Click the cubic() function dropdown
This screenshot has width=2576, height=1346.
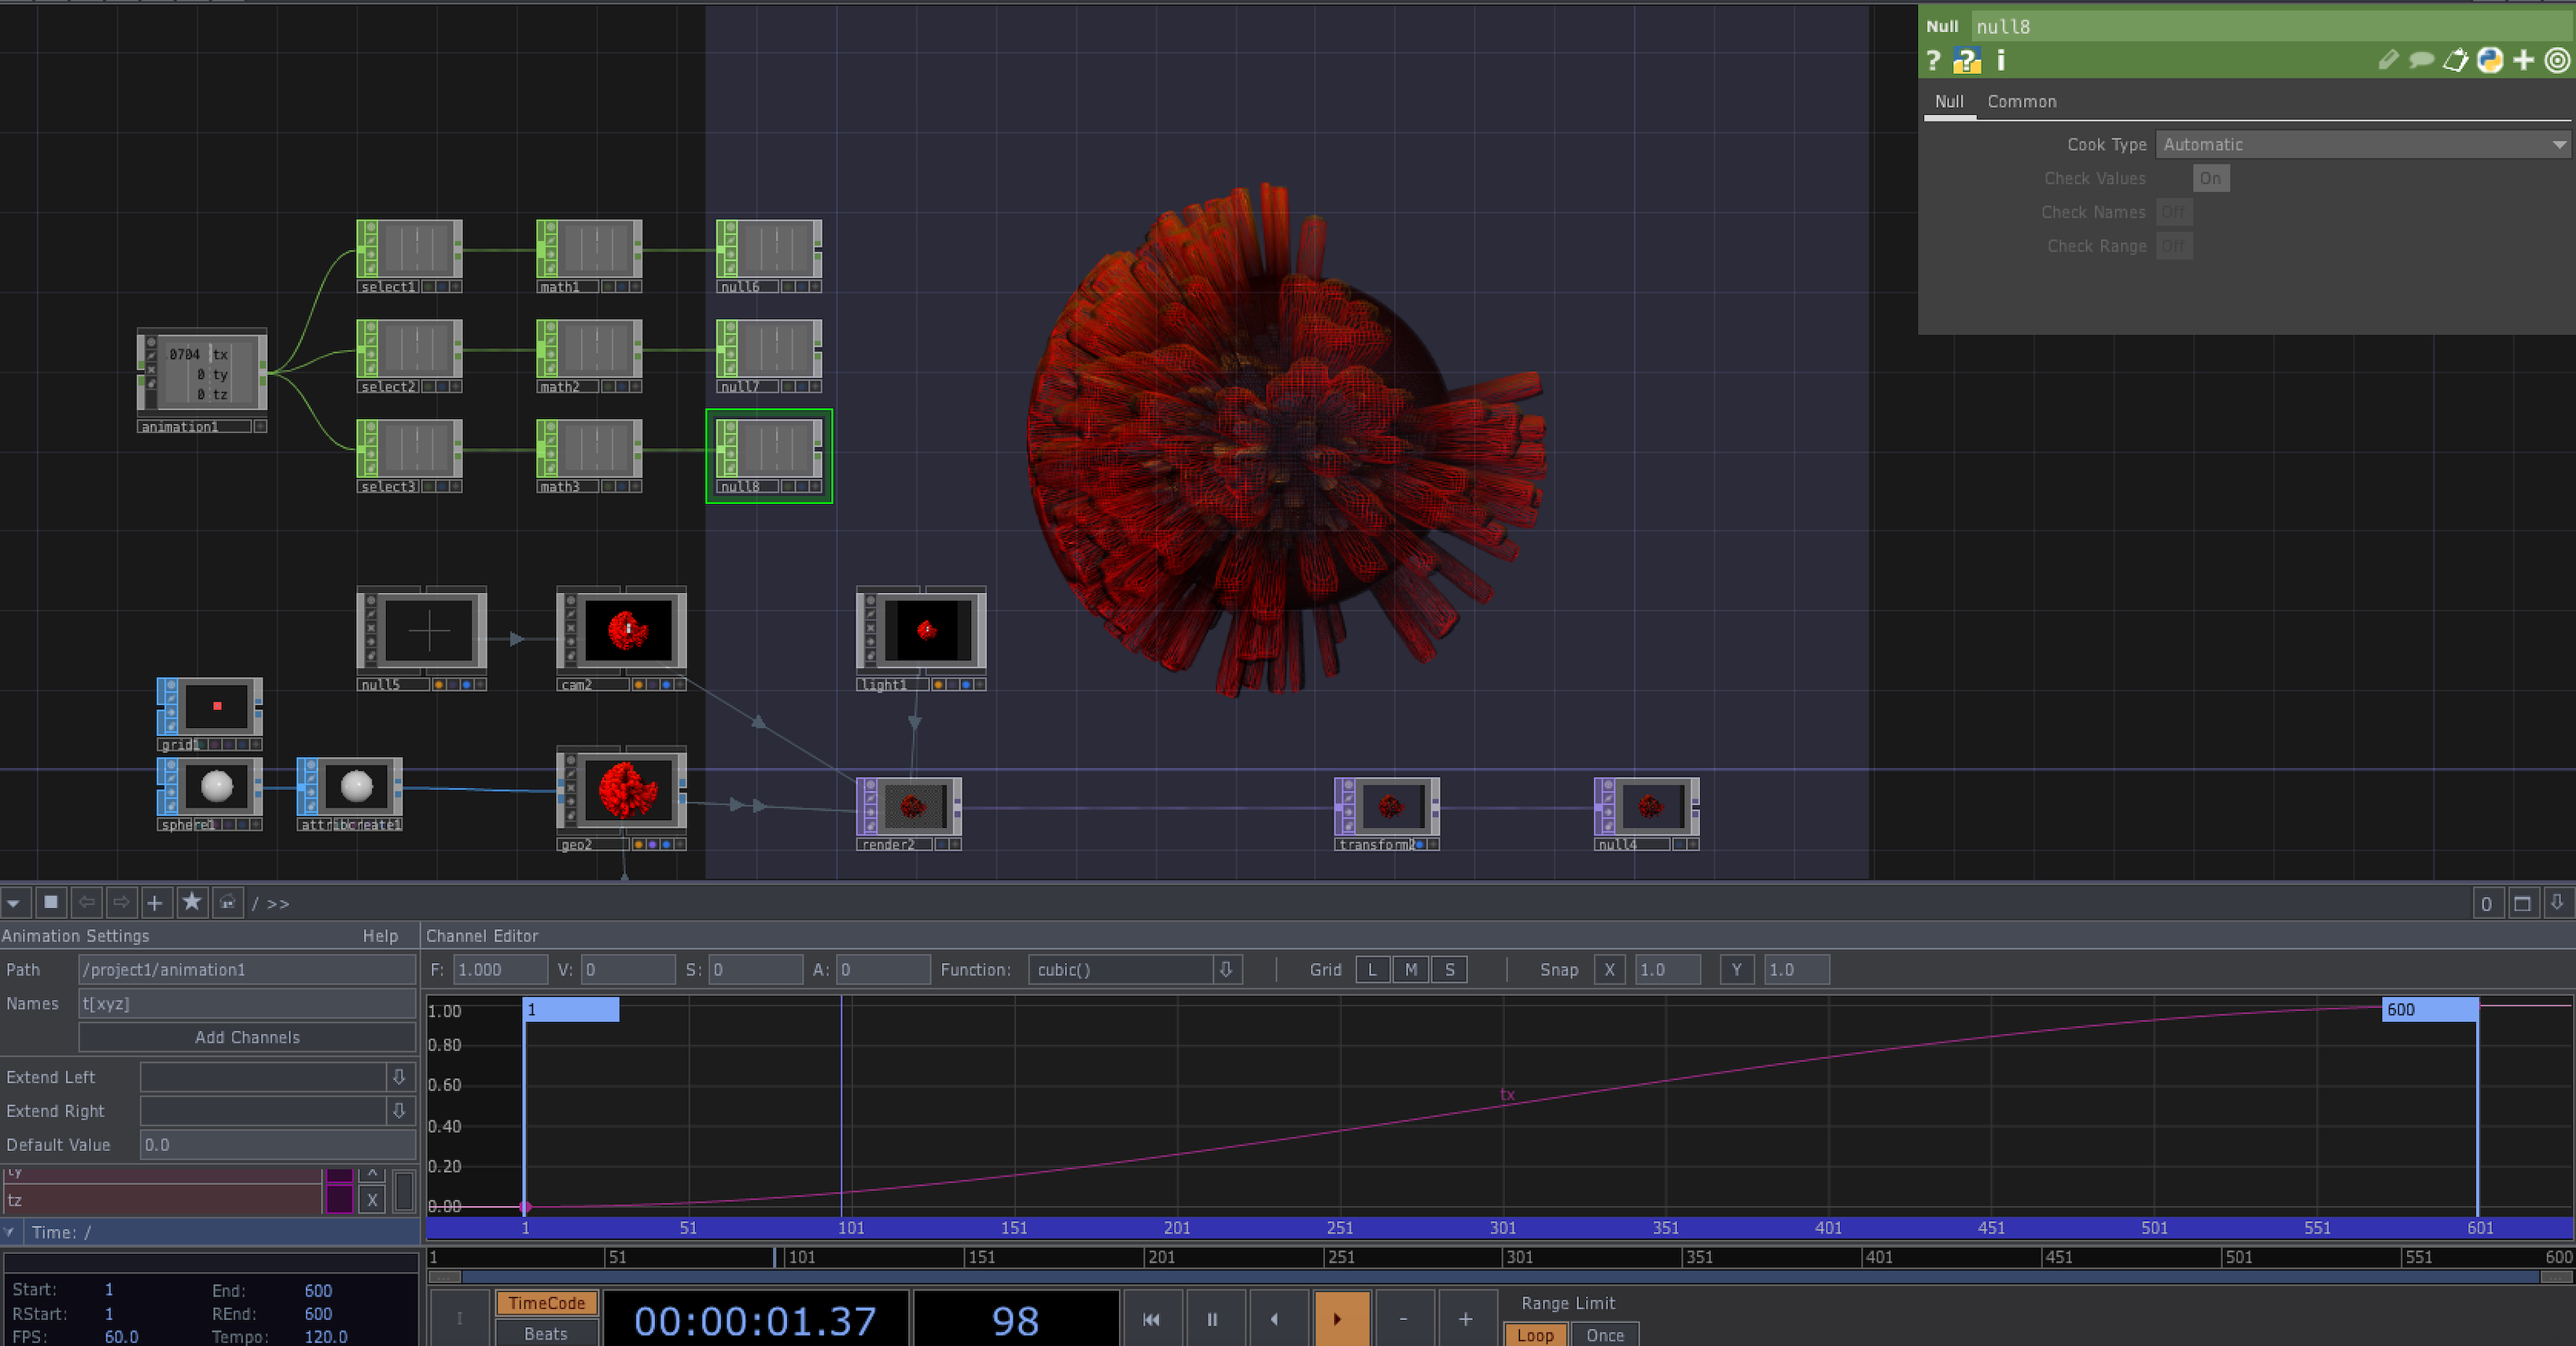(1228, 969)
